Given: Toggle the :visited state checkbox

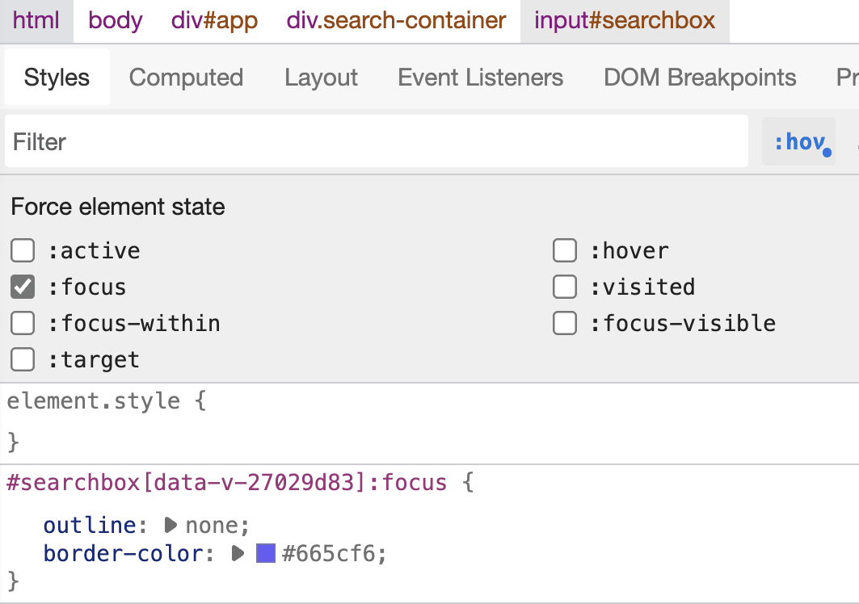Looking at the screenshot, I should [x=565, y=287].
